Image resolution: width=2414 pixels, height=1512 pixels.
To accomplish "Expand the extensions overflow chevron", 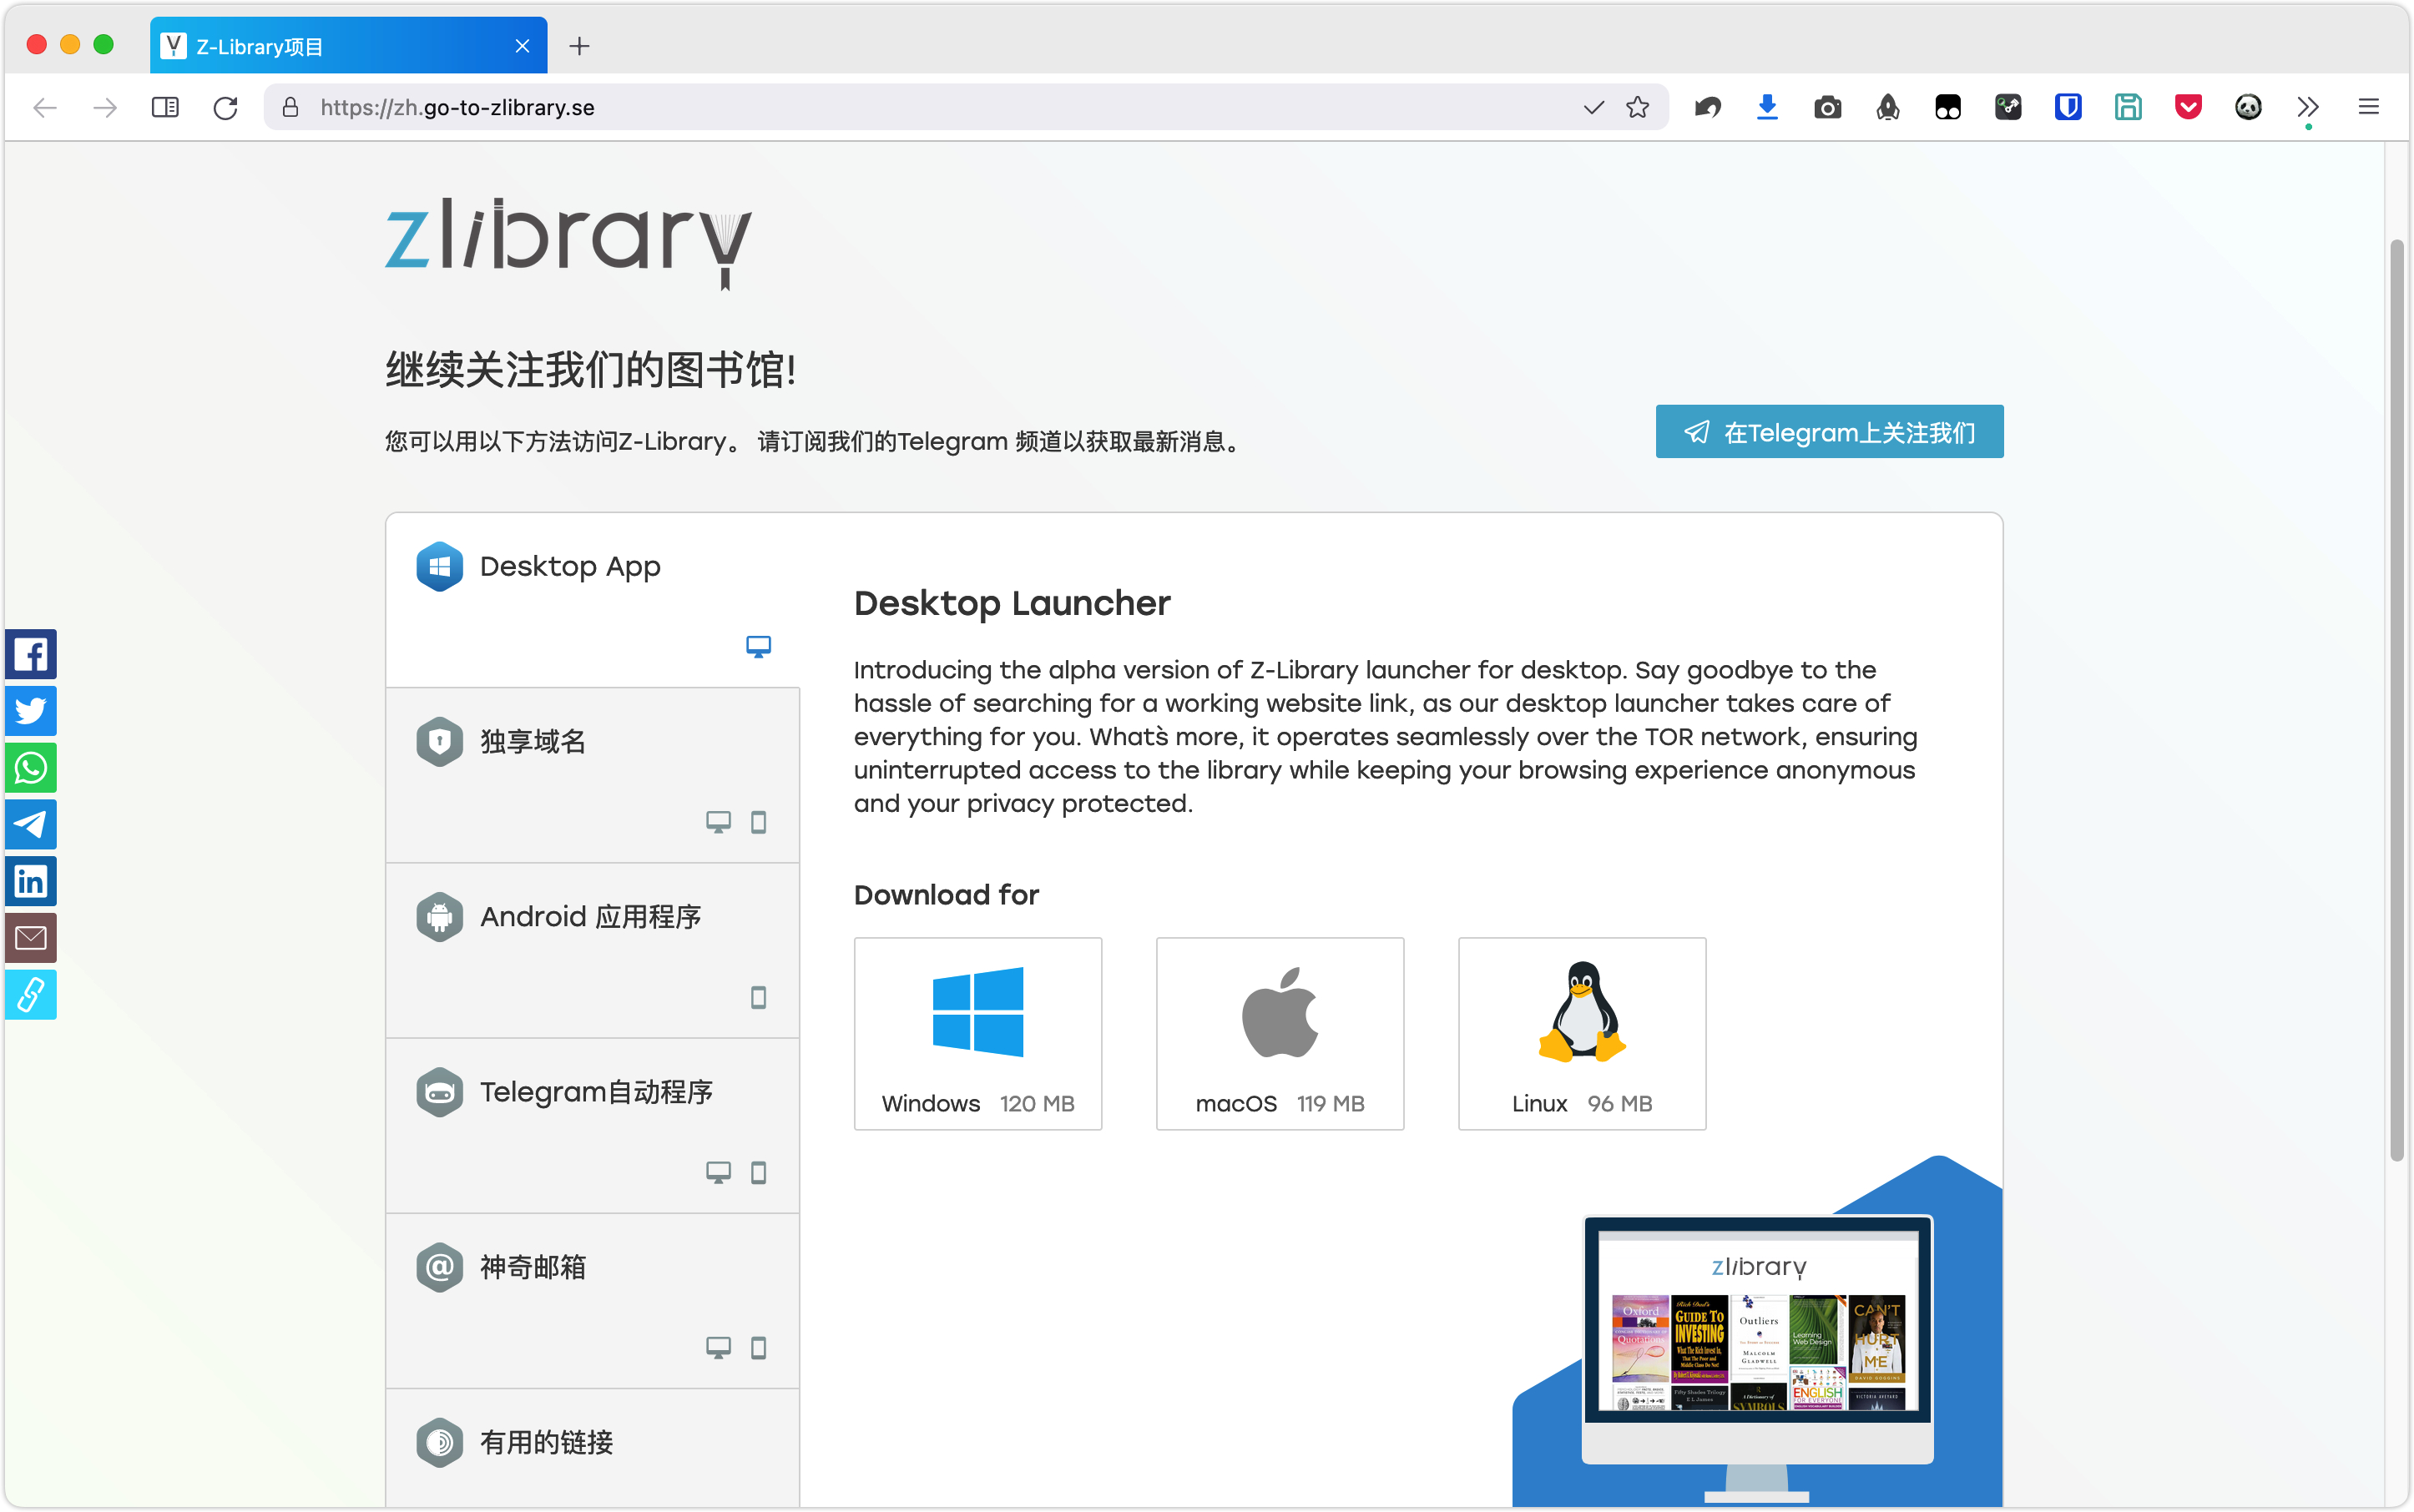I will [x=2308, y=107].
